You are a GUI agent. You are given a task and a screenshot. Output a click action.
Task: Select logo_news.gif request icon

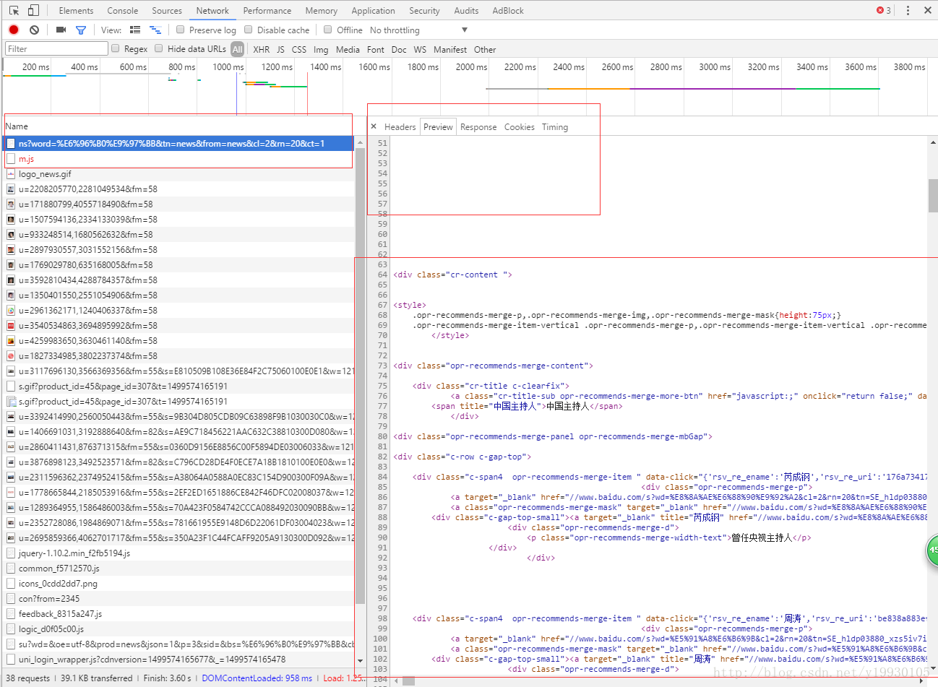[11, 174]
